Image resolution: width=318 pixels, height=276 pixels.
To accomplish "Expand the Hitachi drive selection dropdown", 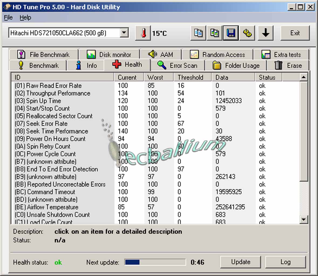I will [124, 33].
